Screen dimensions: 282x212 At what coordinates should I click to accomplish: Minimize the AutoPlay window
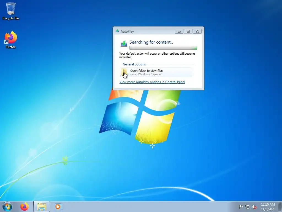[x=179, y=31]
